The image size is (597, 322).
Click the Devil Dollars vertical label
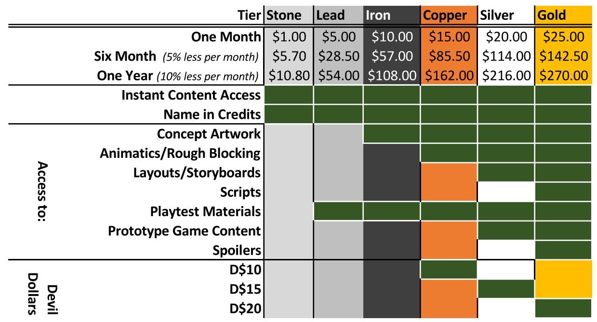38,289
